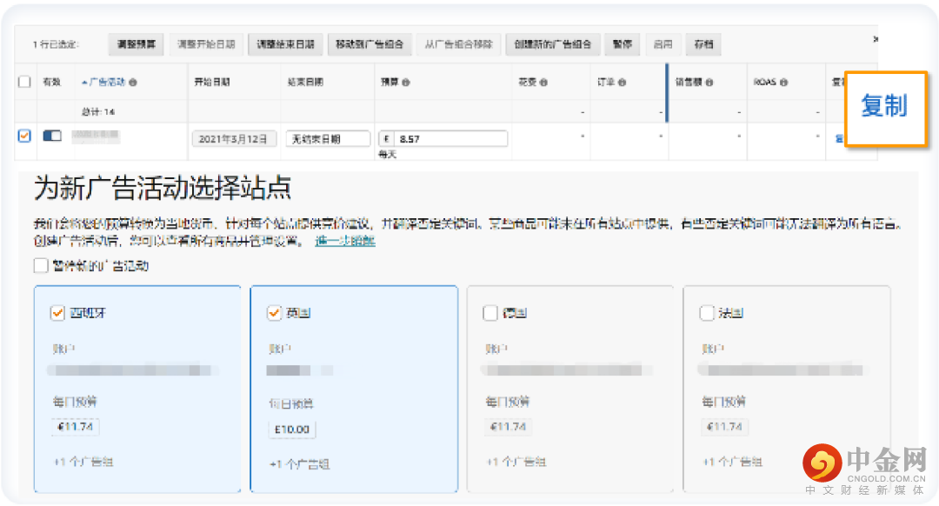Open info icon beside 预算 column header
Screen dimensions: 939x506
point(406,82)
